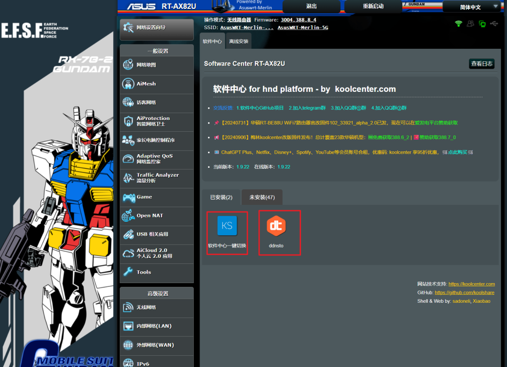This screenshot has width=507, height=367.
Task: Click the AsusWRT-Merlin-... 2.4G SSID link
Action: click(247, 28)
